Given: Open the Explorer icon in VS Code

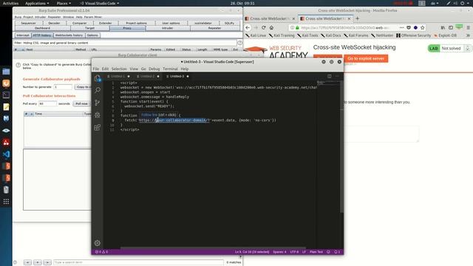Looking at the screenshot, I should pos(98,78).
